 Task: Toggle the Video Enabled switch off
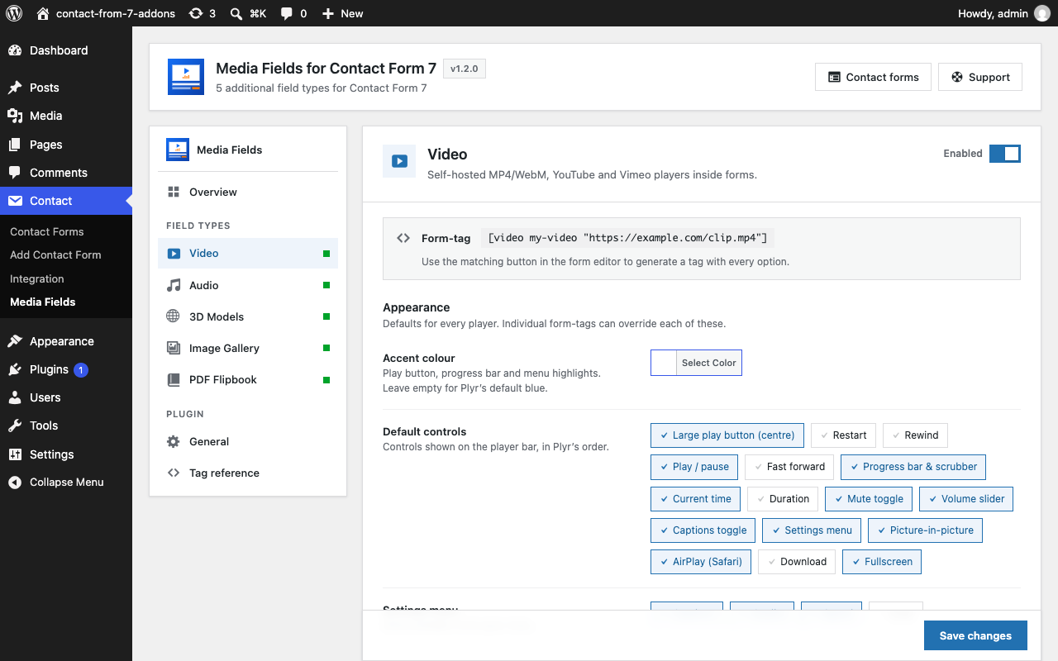click(x=1005, y=154)
